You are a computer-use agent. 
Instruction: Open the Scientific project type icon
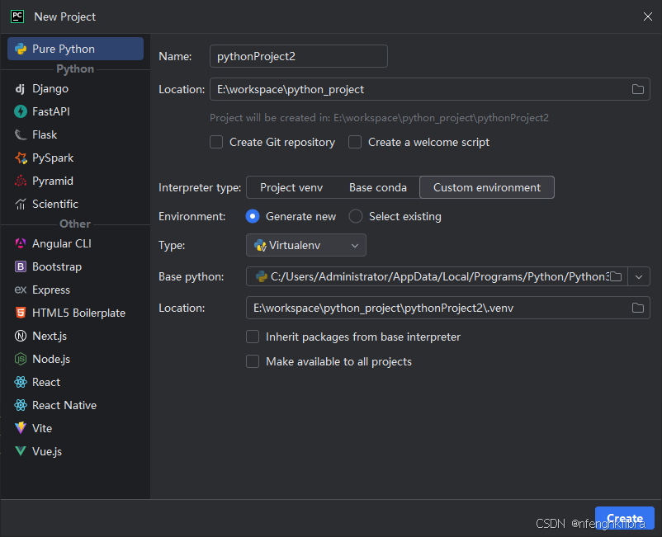[x=21, y=205]
